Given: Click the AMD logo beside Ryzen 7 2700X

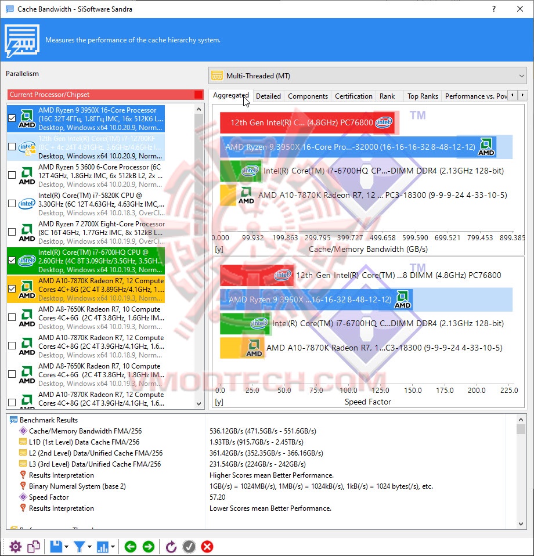Looking at the screenshot, I should (x=27, y=233).
